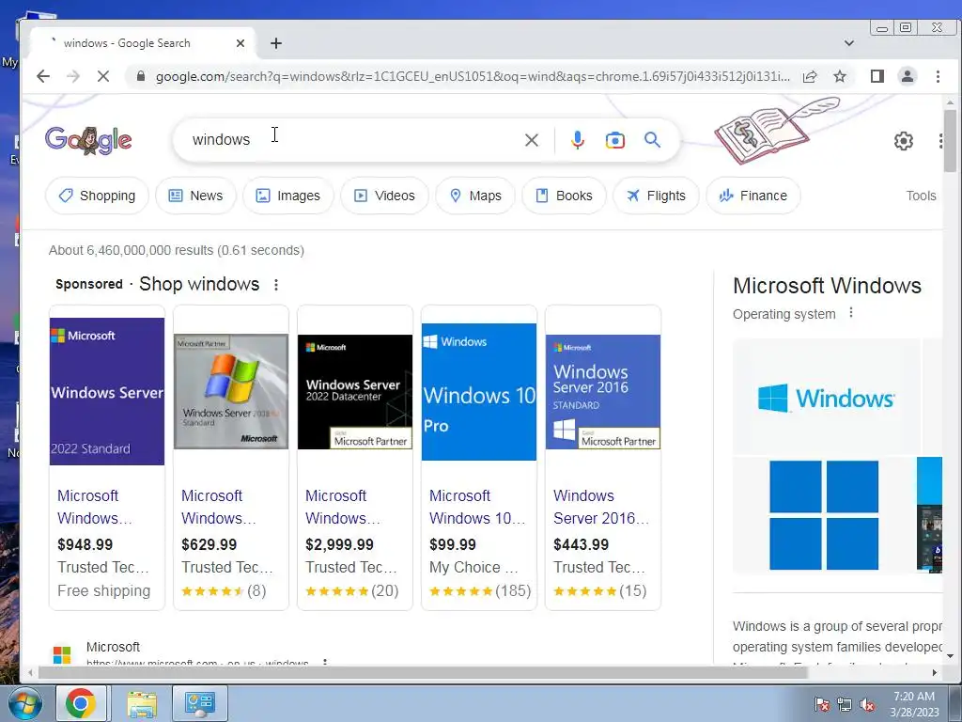This screenshot has height=722, width=962.
Task: Open Windows Server 2022 Standard product image
Action: [107, 391]
